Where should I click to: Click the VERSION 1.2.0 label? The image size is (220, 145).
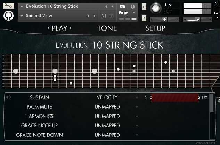click(x=205, y=143)
